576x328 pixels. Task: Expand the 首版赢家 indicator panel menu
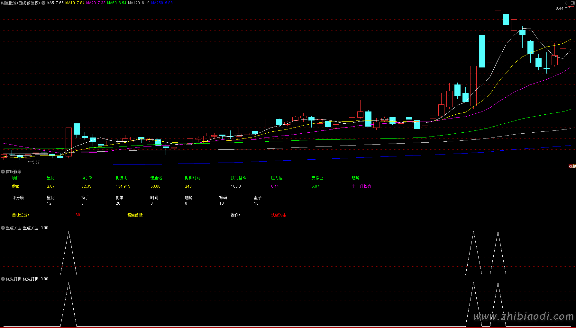pyautogui.click(x=3, y=172)
